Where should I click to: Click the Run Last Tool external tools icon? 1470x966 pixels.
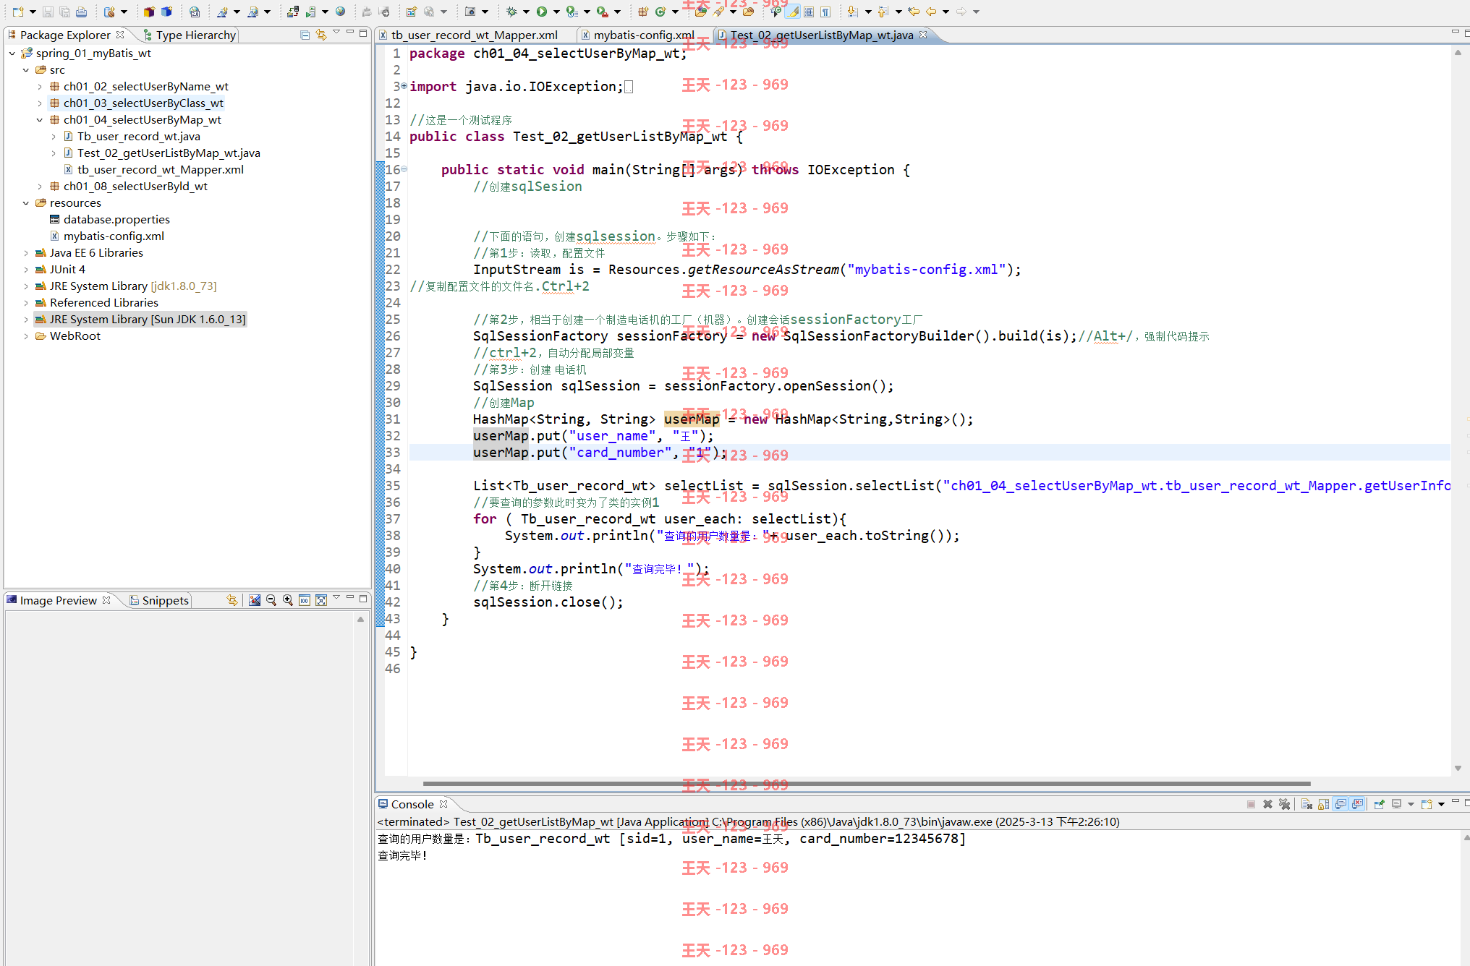[602, 12]
